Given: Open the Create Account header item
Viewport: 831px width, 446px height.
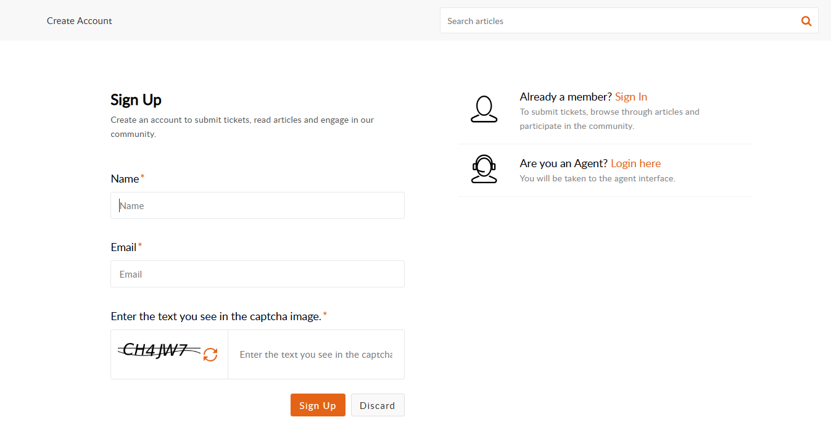Looking at the screenshot, I should click(80, 21).
